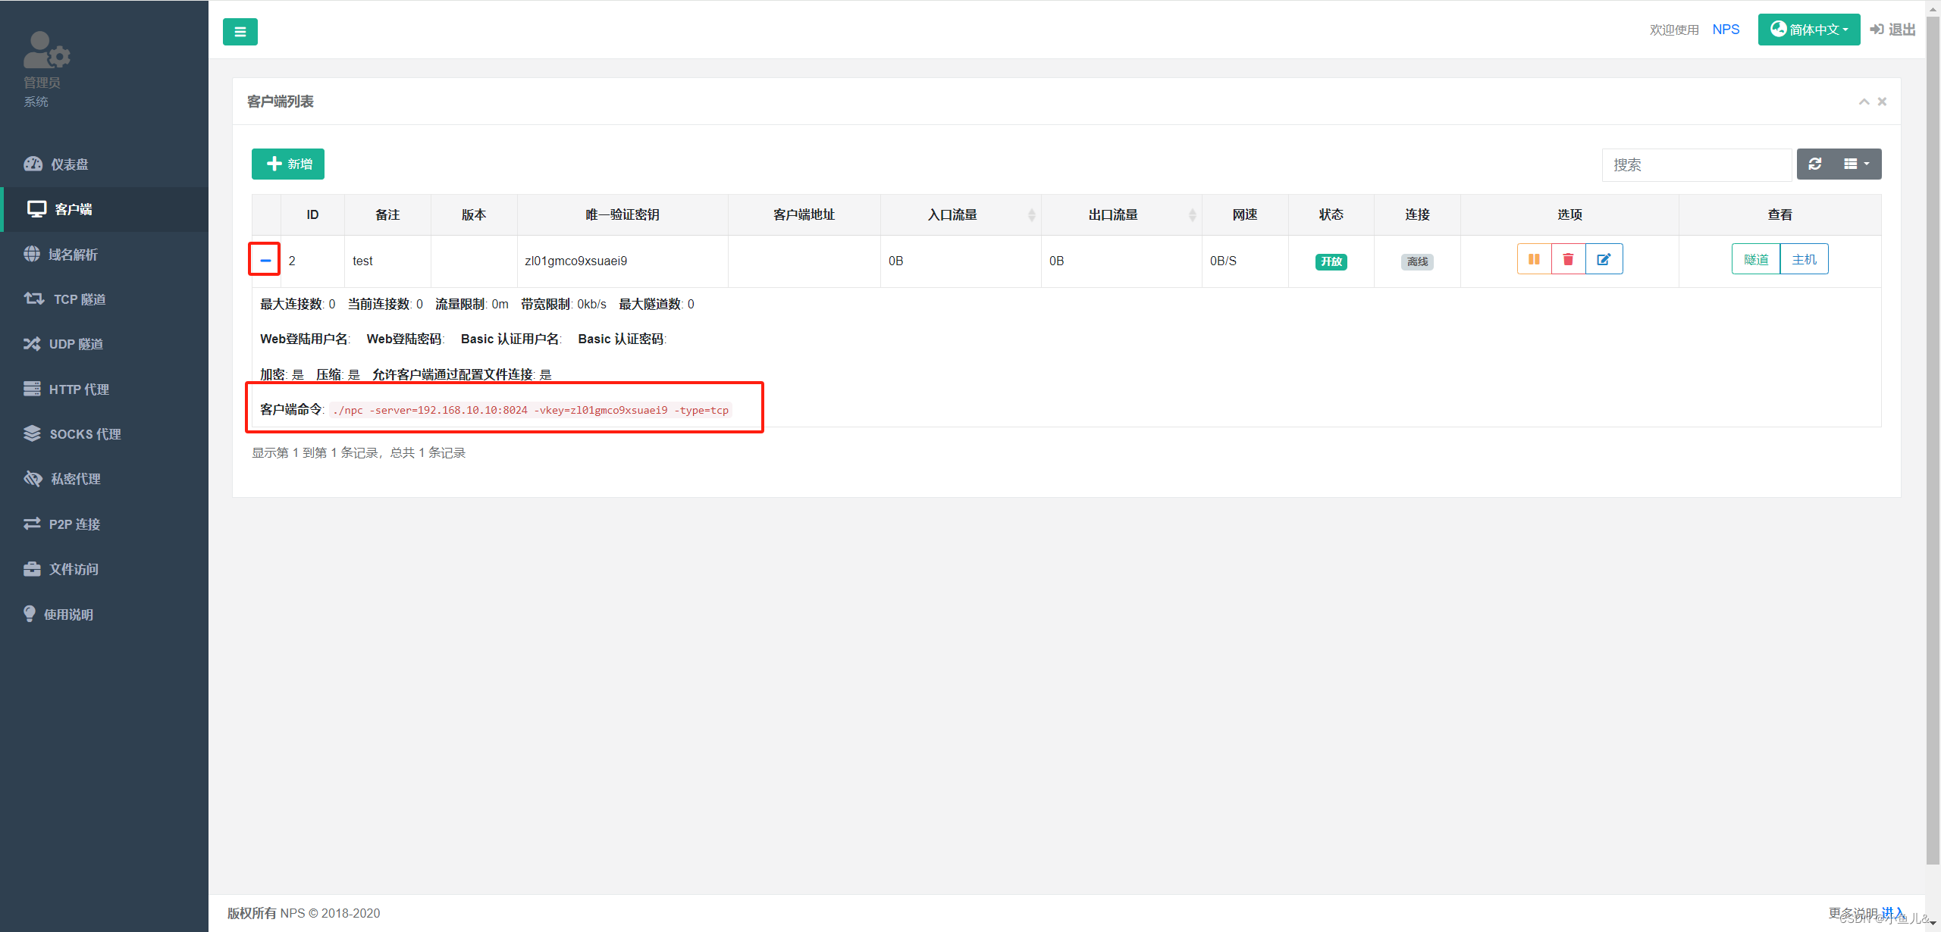The height and width of the screenshot is (932, 1941).
Task: Click the 离线 connection badge
Action: point(1417,261)
